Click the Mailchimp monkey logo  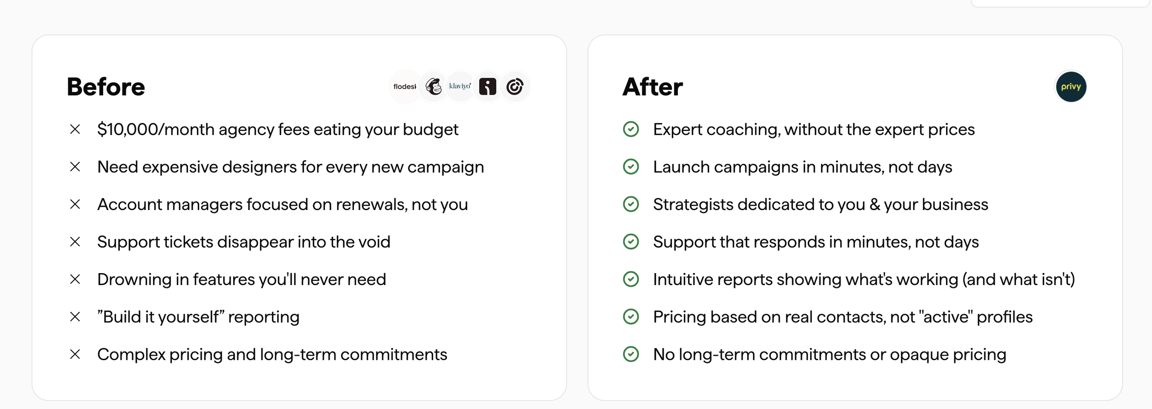click(433, 87)
